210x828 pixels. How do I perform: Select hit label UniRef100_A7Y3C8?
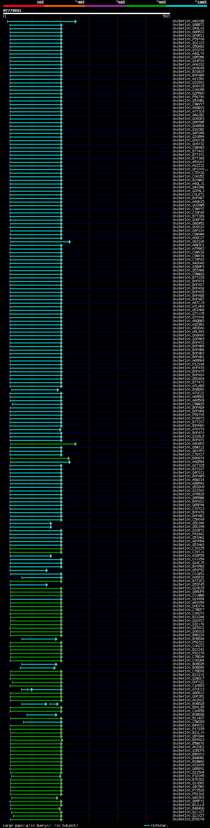pyautogui.click(x=188, y=112)
